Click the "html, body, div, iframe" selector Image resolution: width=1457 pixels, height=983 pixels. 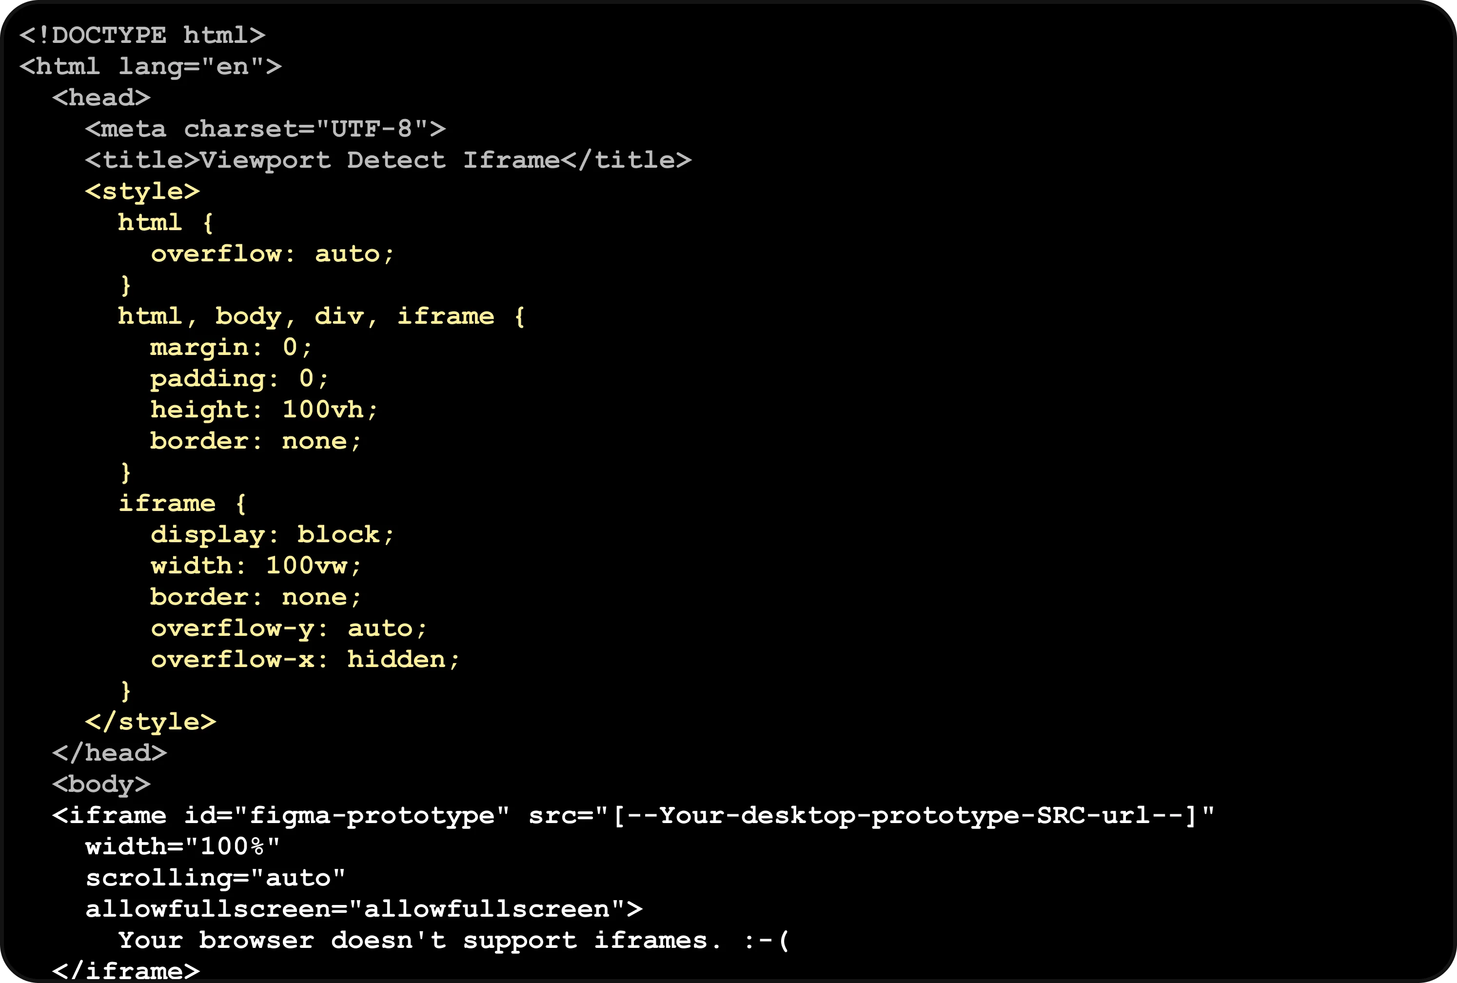point(306,316)
